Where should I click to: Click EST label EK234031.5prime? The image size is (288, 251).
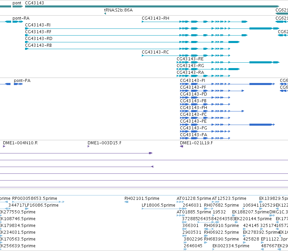[x=18, y=233]
